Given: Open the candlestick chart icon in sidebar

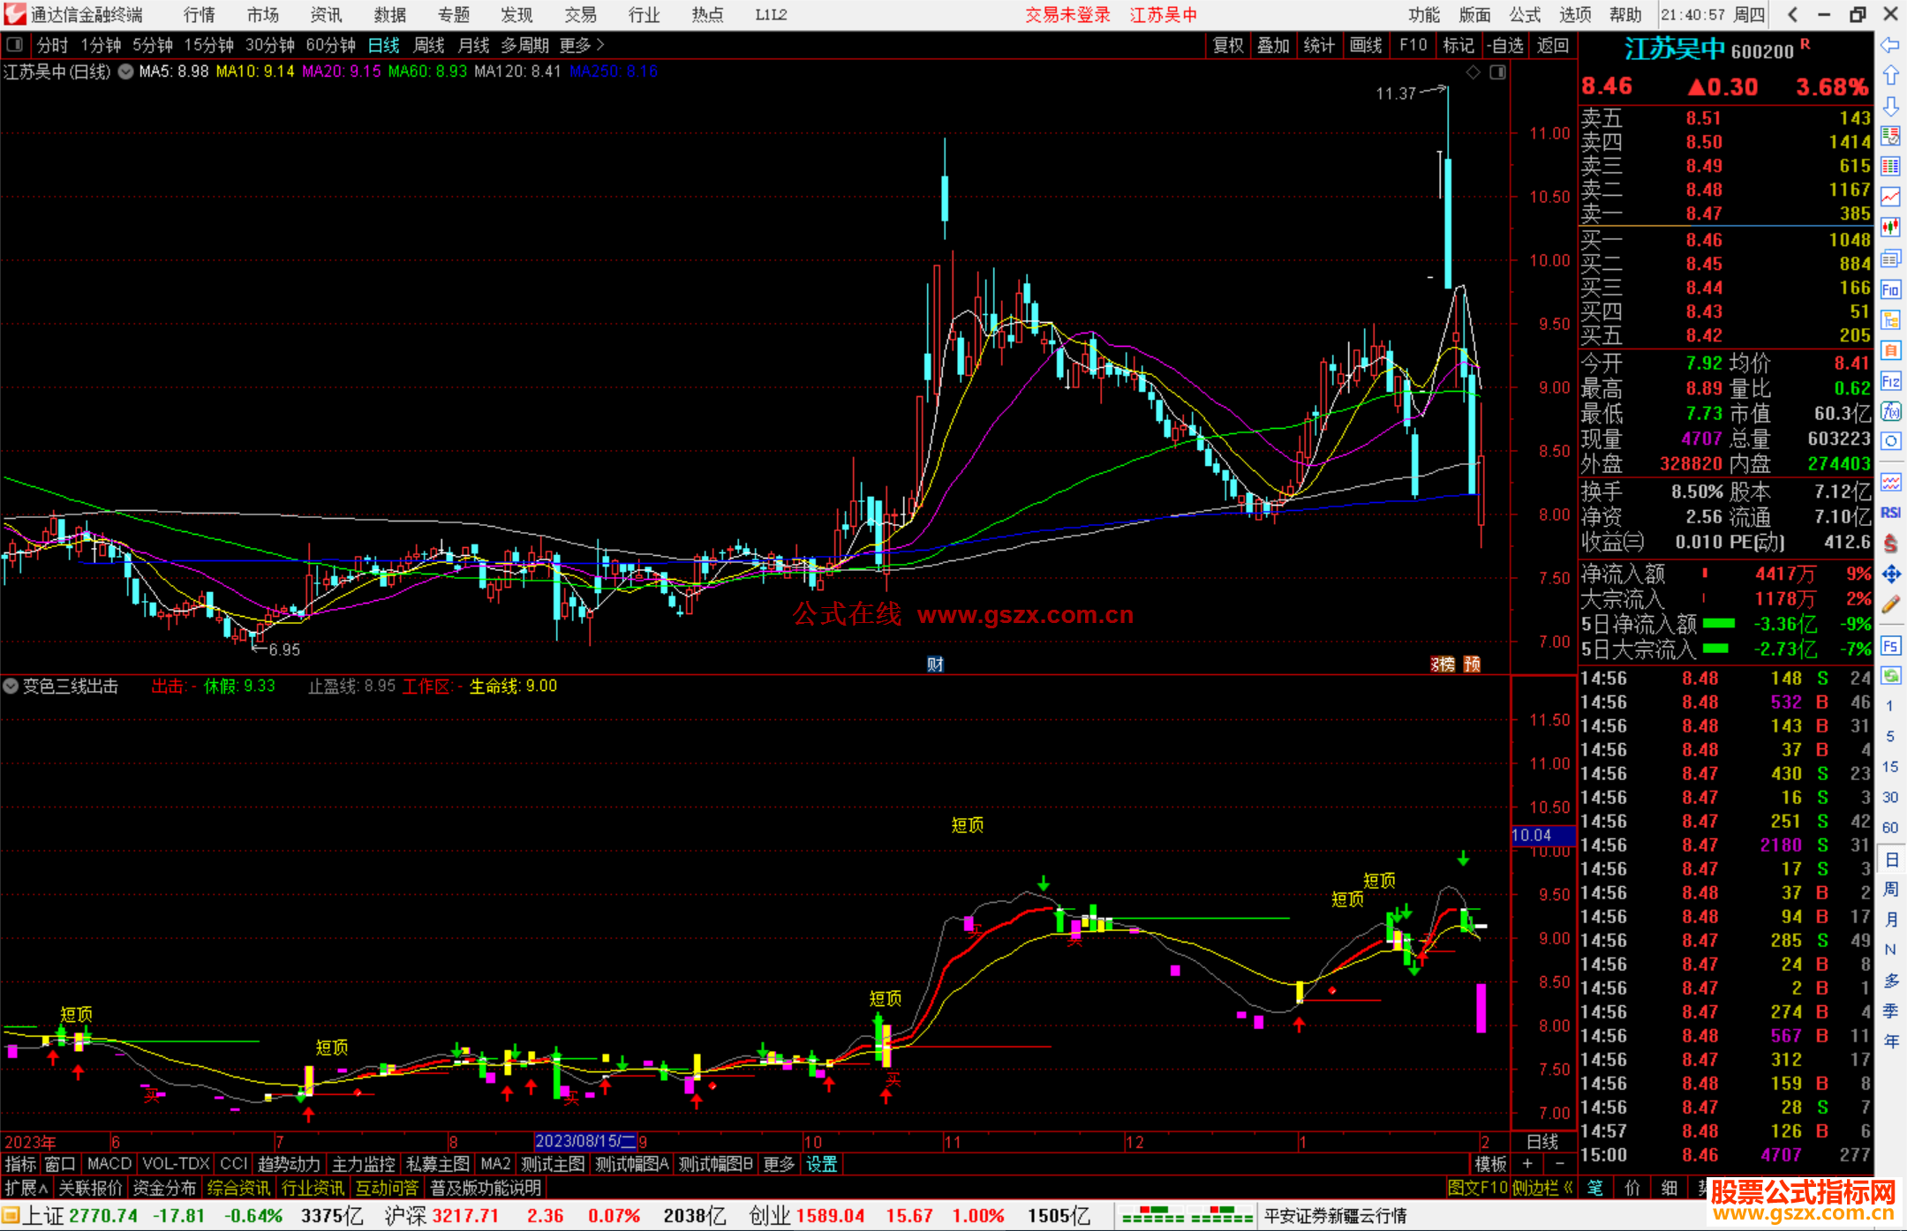Looking at the screenshot, I should coord(1890,228).
